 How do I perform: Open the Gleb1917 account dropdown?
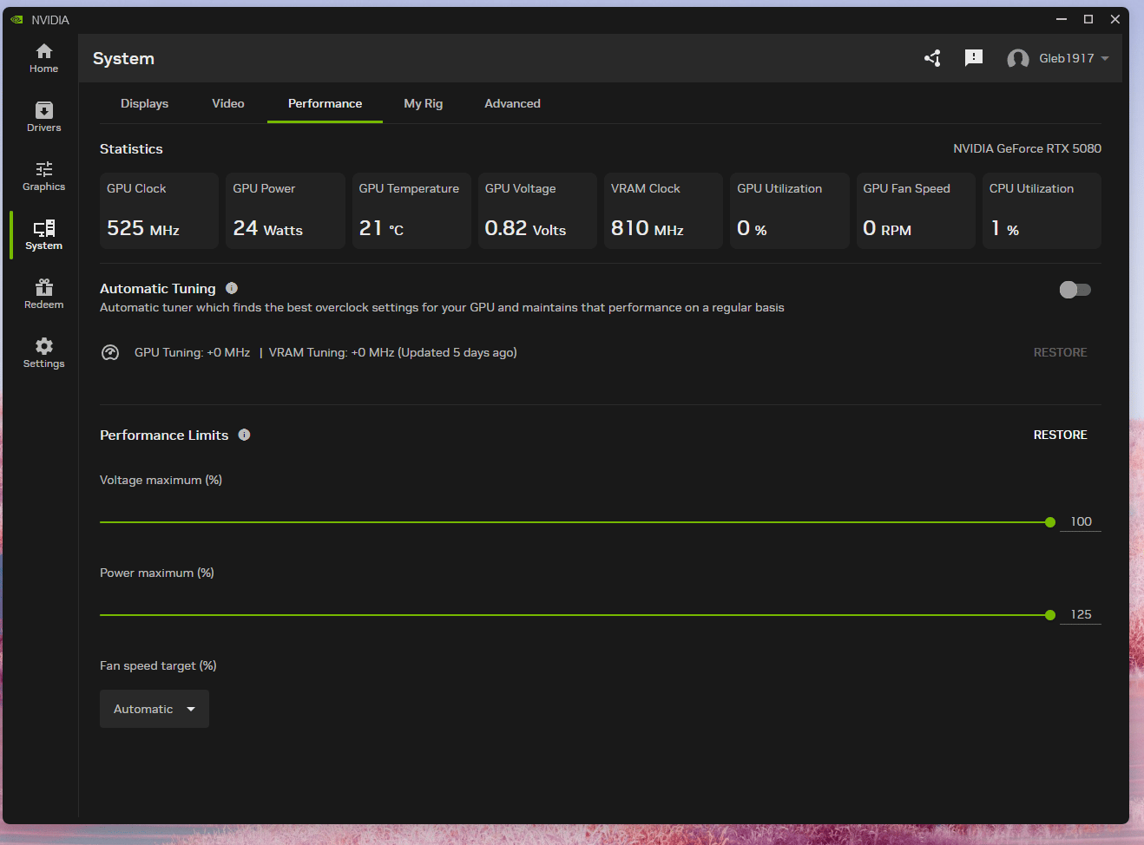pos(1075,58)
